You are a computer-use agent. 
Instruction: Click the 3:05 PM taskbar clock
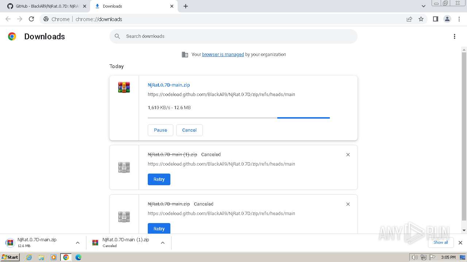pyautogui.click(x=448, y=257)
